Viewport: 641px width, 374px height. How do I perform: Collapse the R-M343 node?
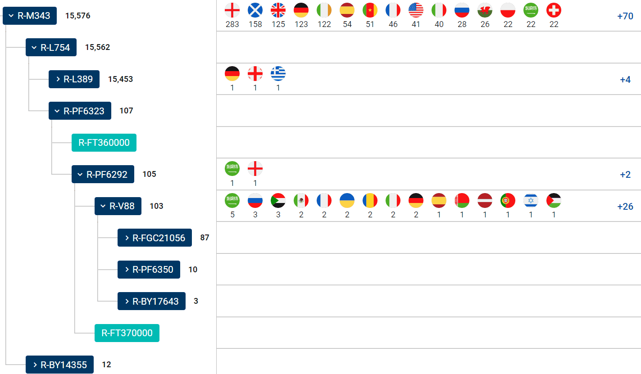[x=11, y=16]
